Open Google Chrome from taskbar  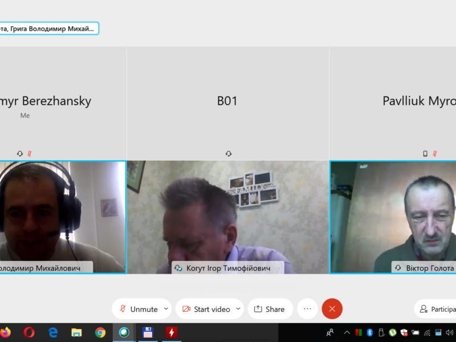[x=100, y=332]
